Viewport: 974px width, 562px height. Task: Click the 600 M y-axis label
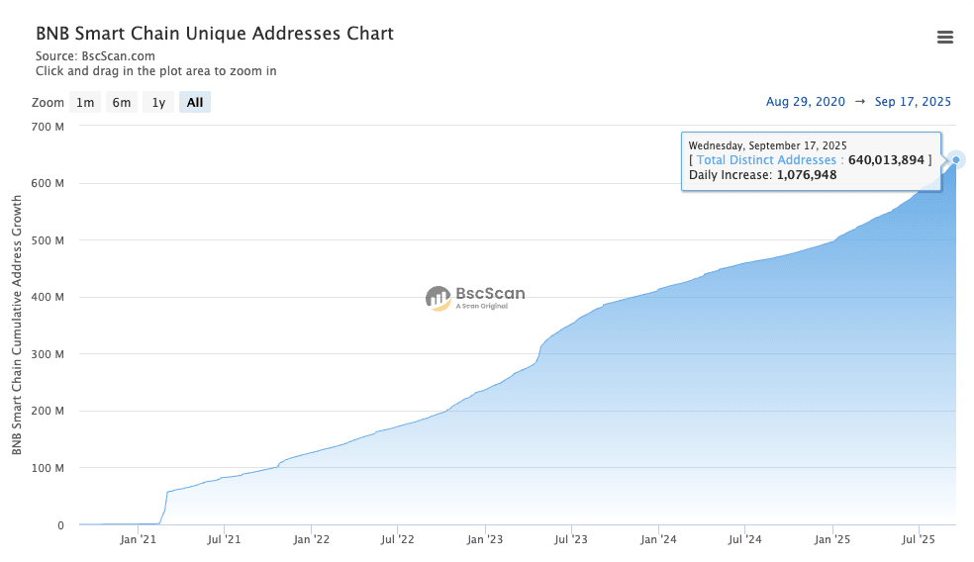coord(48,183)
